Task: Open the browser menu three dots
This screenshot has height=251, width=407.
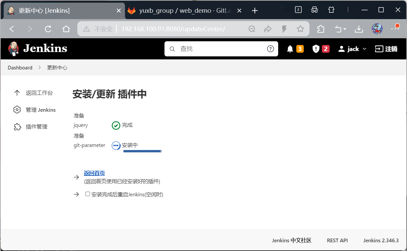Action: 395,29
